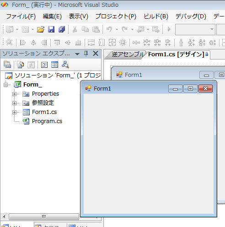Click View Code icon in Solution Explorer

click(x=44, y=65)
